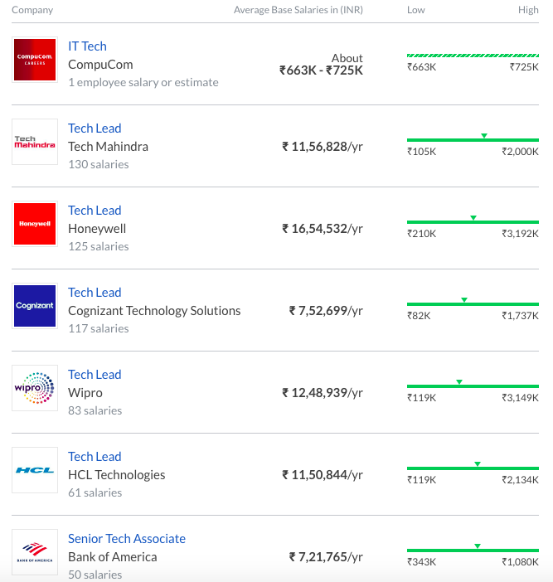Image resolution: width=553 pixels, height=582 pixels.
Task: Open HCL Technologies Tech Lead link
Action: click(x=95, y=457)
